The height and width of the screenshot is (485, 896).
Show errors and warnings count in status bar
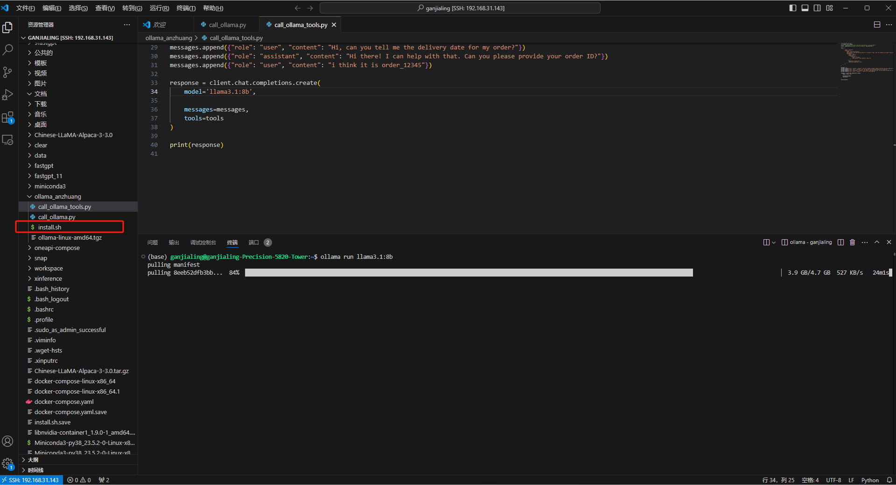(x=79, y=480)
